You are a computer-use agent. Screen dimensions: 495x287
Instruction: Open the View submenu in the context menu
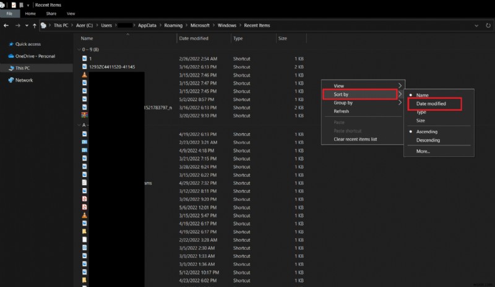pos(363,86)
